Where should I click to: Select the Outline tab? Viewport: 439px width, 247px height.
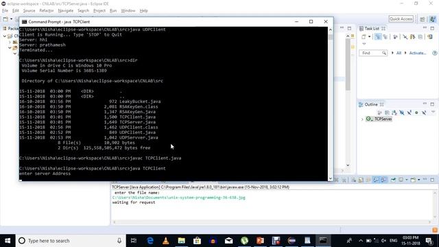(x=371, y=104)
